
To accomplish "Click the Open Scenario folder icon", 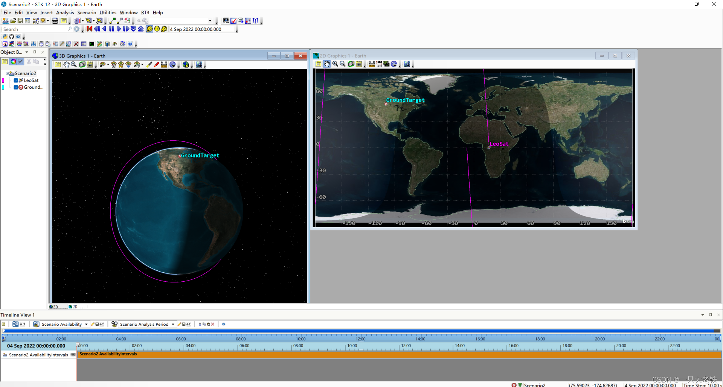I will pos(13,21).
